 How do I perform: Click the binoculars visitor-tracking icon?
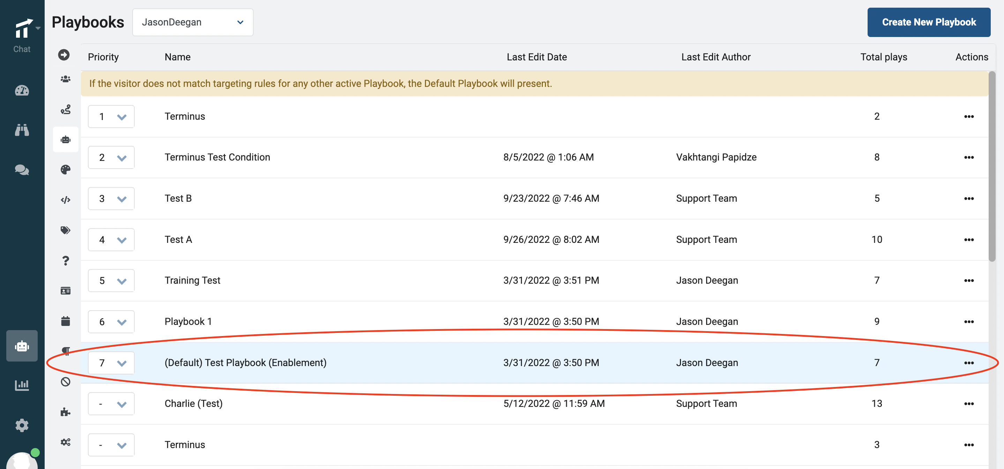pyautogui.click(x=22, y=130)
